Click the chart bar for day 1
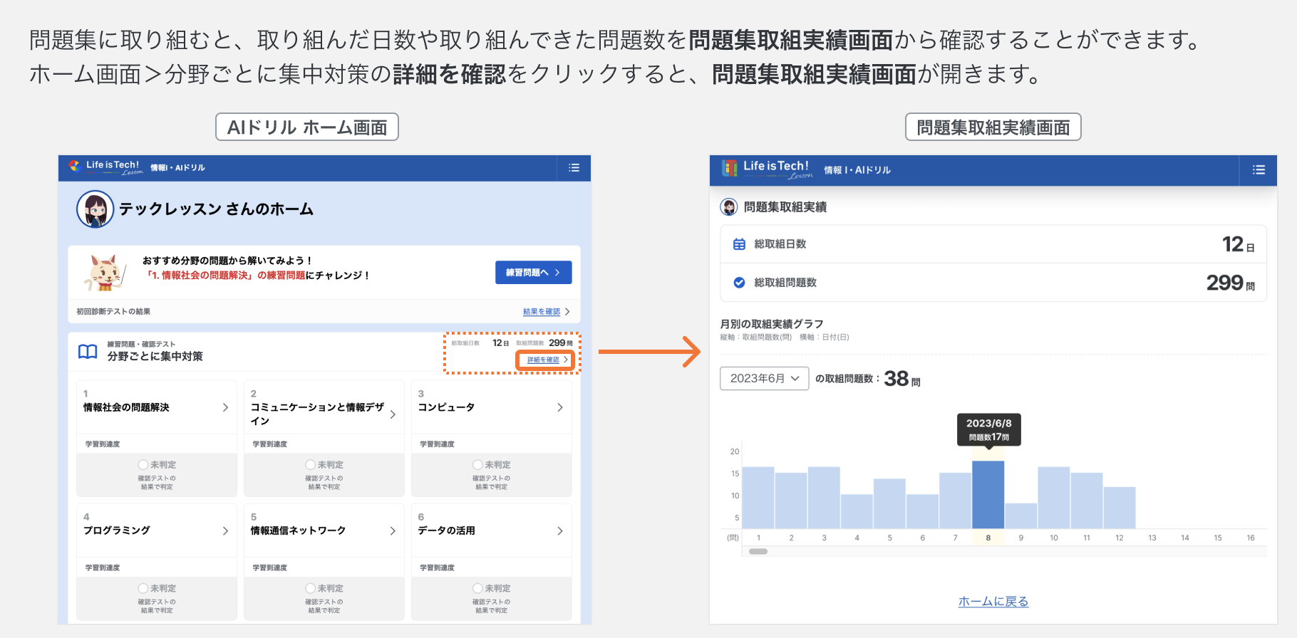This screenshot has height=638, width=1297. point(758,498)
